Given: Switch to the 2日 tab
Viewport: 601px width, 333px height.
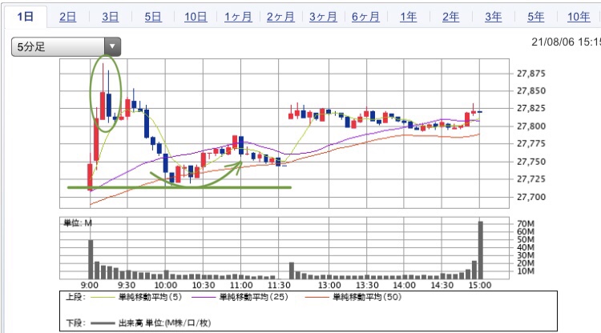Looking at the screenshot, I should coord(69,17).
